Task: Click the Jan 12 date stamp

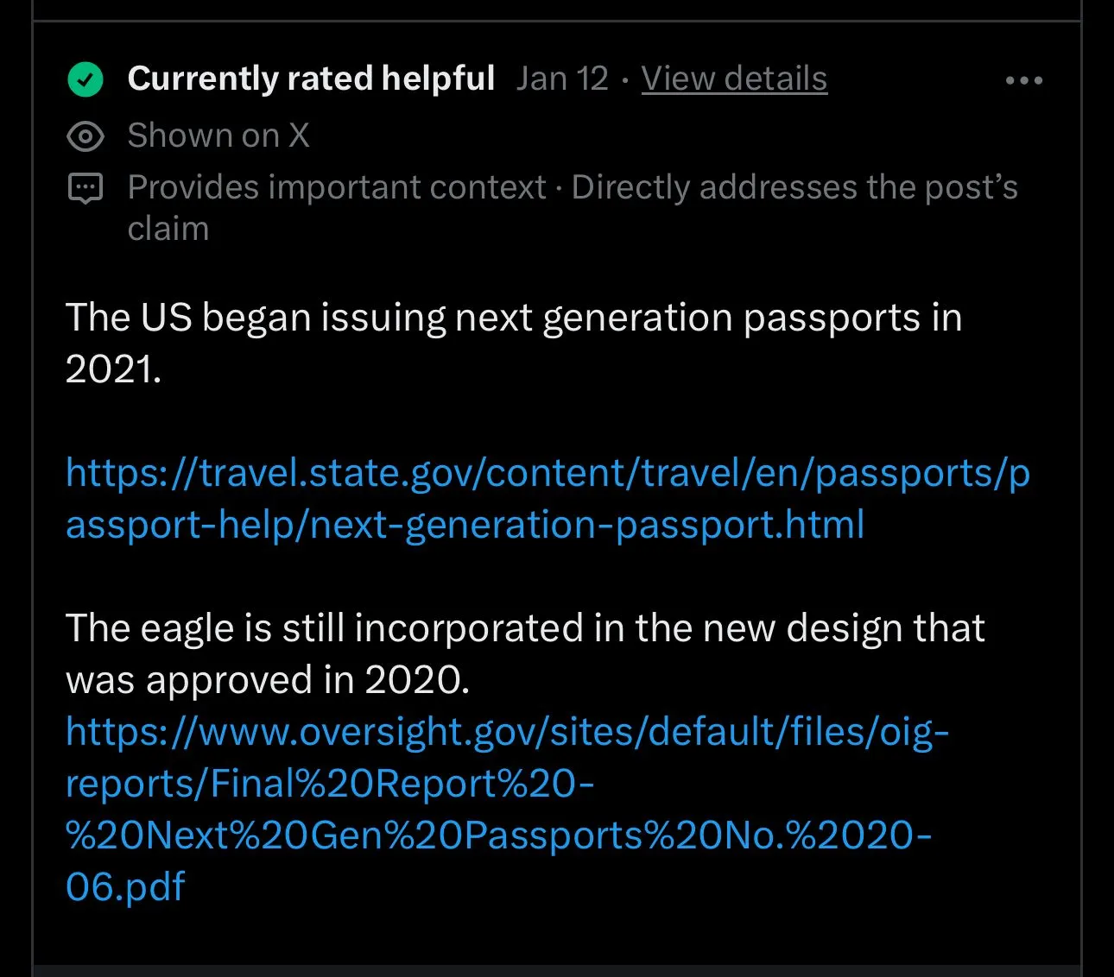Action: coord(562,79)
